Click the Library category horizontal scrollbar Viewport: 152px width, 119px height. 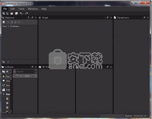[x=6, y=113]
